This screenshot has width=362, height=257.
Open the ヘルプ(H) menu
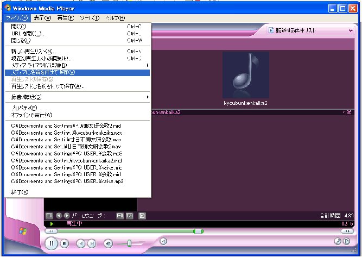115,18
